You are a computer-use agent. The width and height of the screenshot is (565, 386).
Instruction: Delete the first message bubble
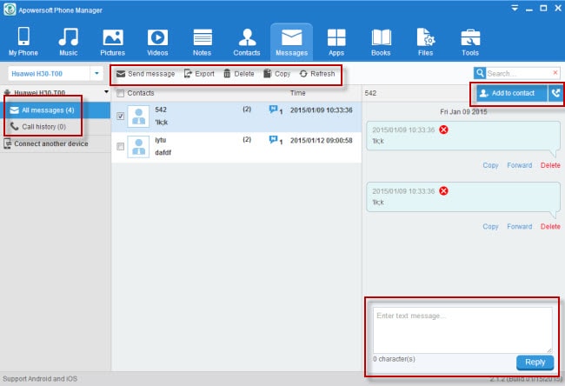(550, 165)
